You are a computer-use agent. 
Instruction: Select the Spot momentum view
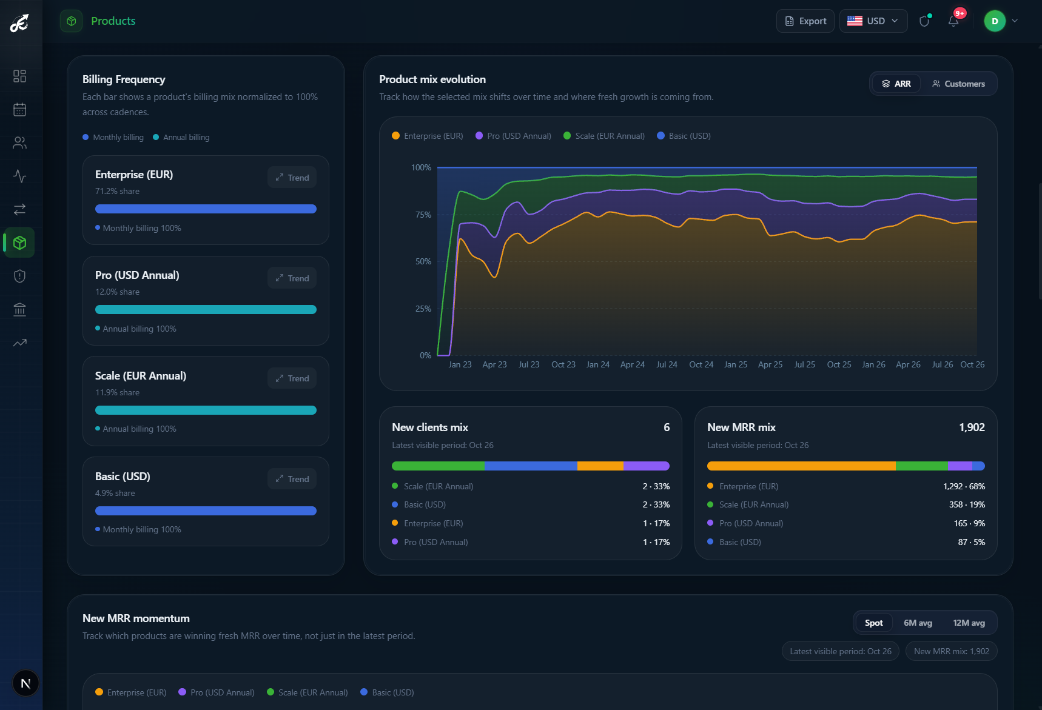(874, 623)
